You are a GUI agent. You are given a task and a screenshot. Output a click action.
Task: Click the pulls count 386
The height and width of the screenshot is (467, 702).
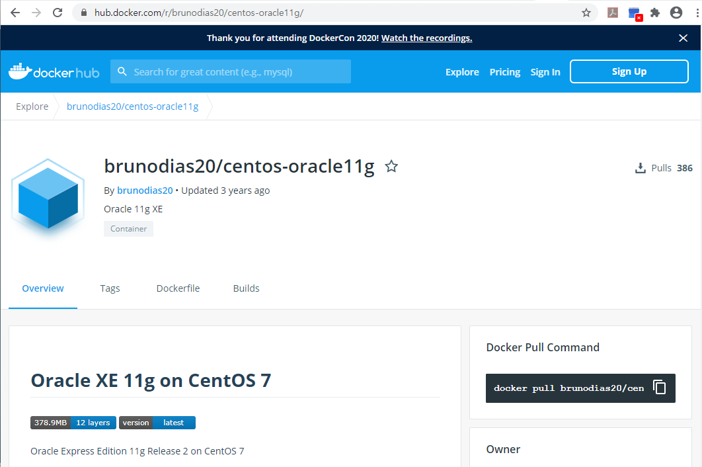[685, 168]
